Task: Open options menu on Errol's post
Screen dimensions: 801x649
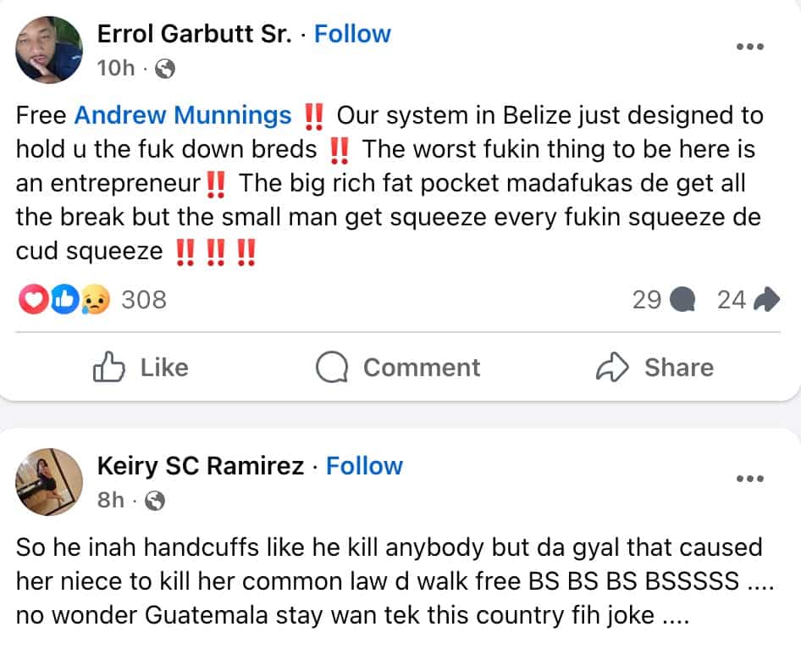Action: tap(749, 47)
